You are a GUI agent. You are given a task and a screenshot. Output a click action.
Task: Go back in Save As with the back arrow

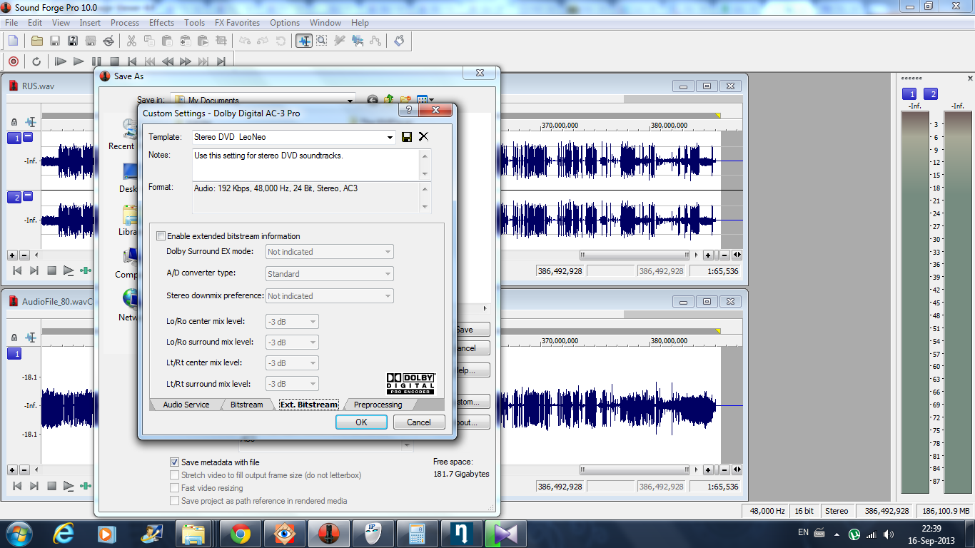click(373, 101)
